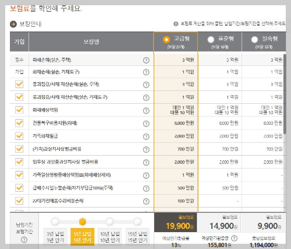
Task: Open help for 업무상 과실중과실치사상 벌금비용
Action: [x=146, y=163]
